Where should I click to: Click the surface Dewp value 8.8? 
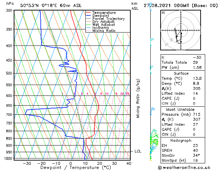196,84
